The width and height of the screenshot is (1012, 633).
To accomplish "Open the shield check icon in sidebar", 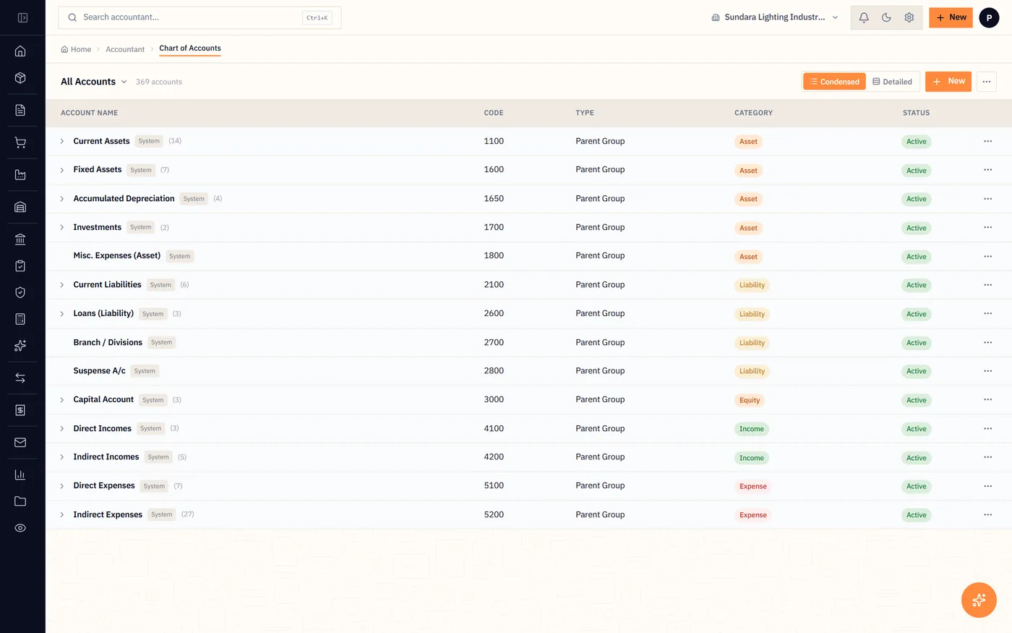I will (20, 292).
